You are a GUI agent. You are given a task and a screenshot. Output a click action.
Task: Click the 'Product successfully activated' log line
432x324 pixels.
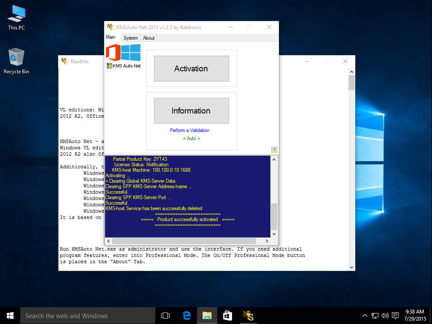(x=188, y=219)
